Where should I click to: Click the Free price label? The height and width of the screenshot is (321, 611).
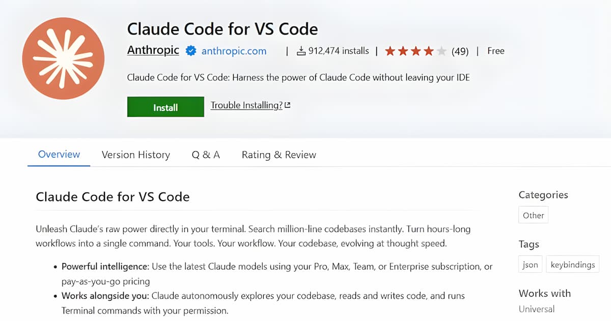(x=495, y=51)
